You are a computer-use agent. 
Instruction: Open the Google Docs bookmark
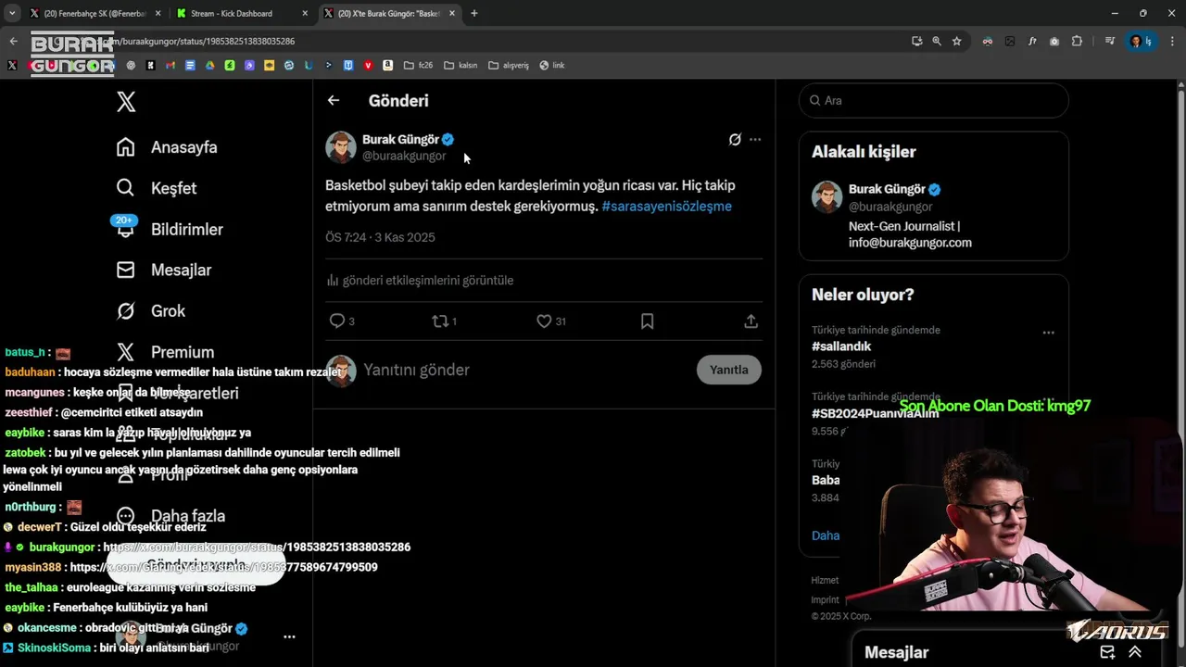click(190, 65)
